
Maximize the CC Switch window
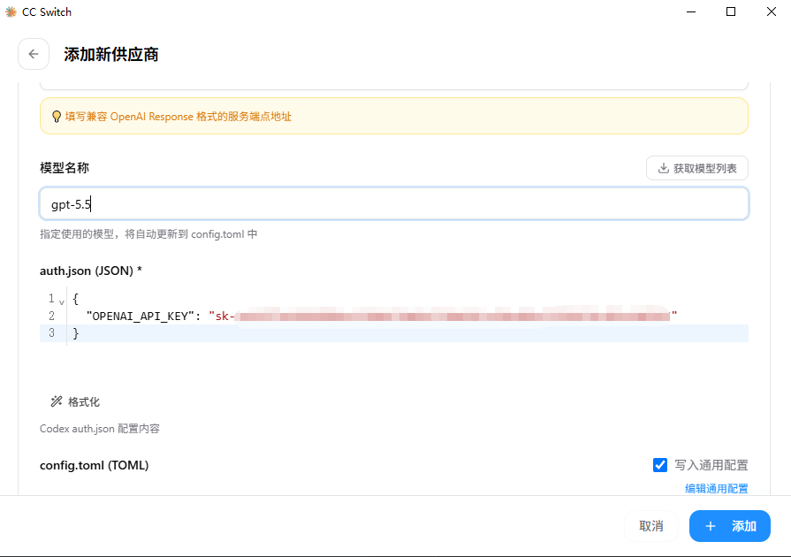731,11
